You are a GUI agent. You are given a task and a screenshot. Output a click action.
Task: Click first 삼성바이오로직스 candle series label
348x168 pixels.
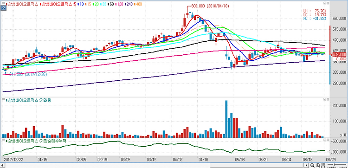click(22, 4)
